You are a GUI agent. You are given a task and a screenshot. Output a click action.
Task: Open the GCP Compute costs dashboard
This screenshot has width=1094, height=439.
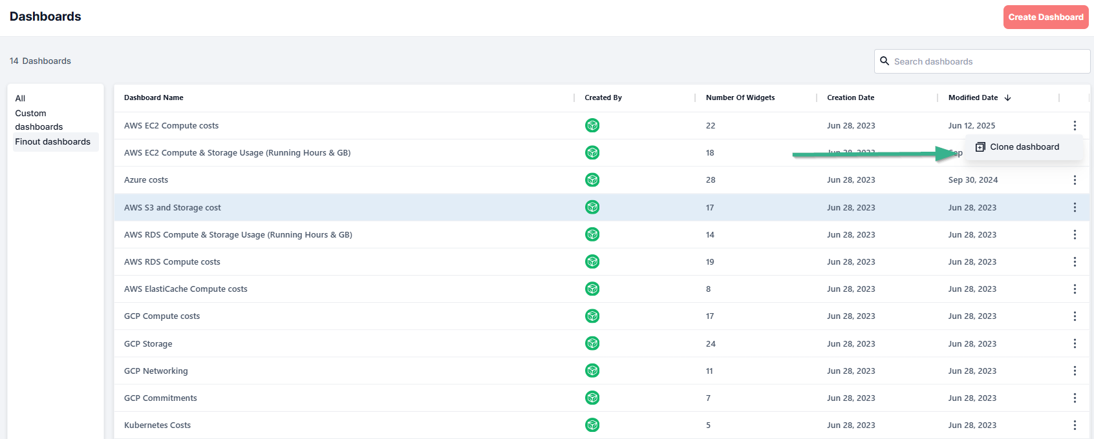(x=162, y=316)
